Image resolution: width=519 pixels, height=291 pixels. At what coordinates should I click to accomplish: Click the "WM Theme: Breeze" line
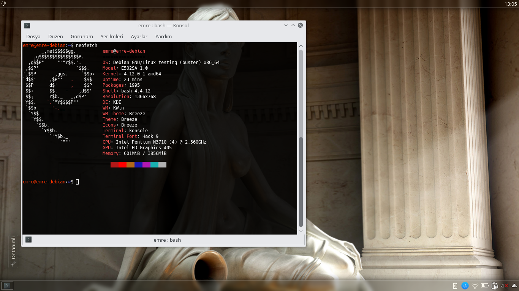124,114
